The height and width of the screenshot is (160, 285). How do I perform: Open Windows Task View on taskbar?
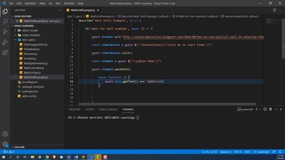pyautogui.click(x=25, y=157)
